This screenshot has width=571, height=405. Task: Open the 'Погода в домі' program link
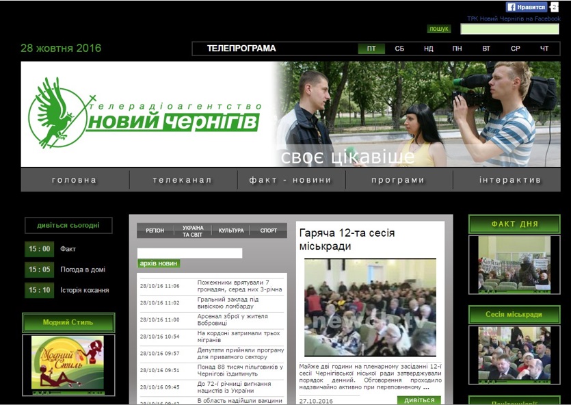tap(83, 270)
